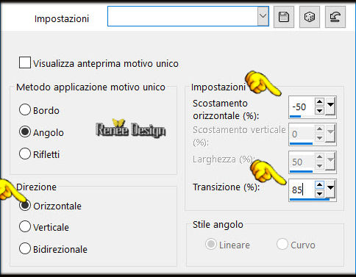Select the Verticale direction

(x=25, y=226)
